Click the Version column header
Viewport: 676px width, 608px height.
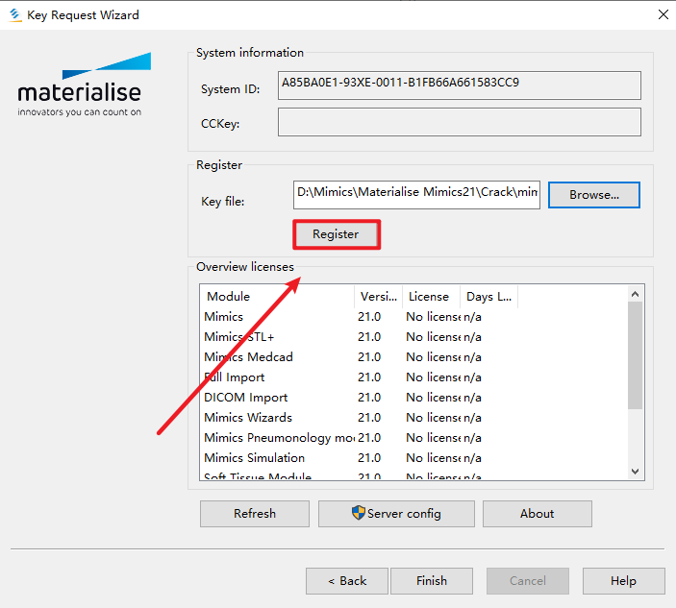click(376, 296)
